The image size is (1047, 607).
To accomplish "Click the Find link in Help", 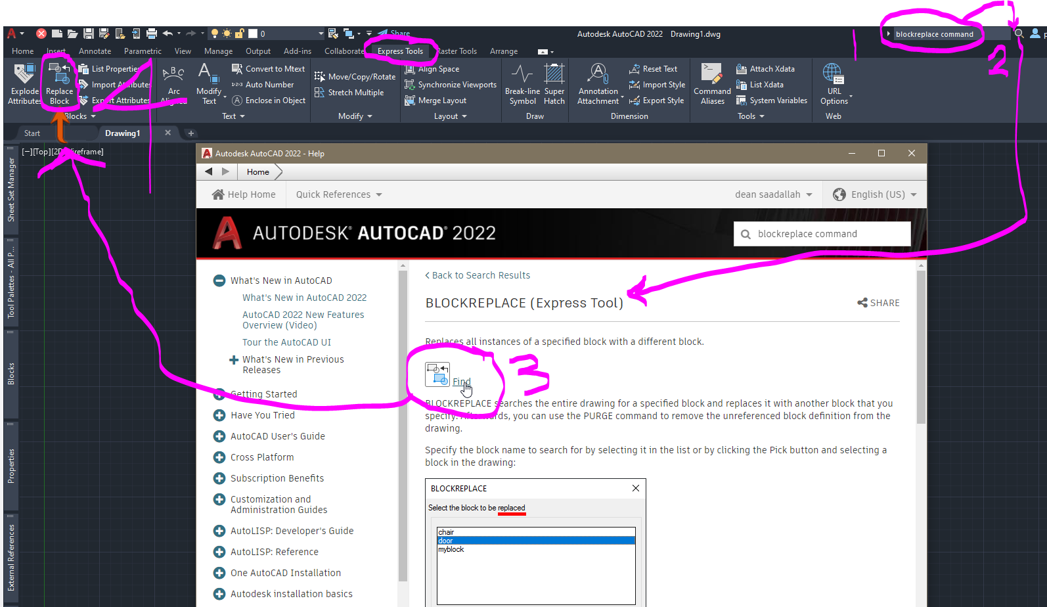I will 461,382.
